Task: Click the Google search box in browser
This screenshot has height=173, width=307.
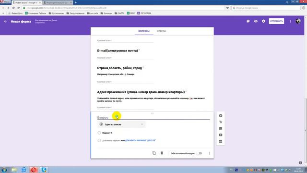Action: pos(266,8)
